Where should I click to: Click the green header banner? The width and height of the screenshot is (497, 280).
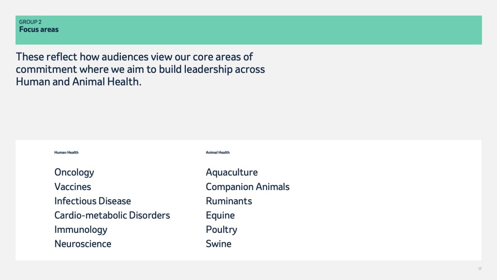coord(248,30)
